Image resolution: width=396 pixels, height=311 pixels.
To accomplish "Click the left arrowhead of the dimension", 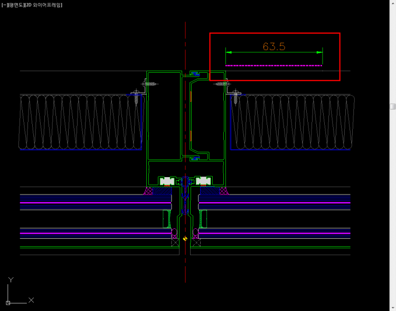I will [229, 52].
